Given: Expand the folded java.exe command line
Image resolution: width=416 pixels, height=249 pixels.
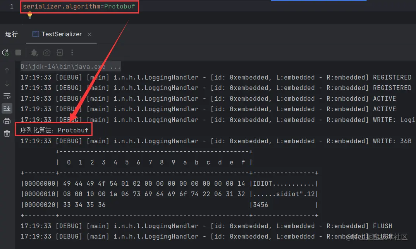Looking at the screenshot, I should 71,66.
